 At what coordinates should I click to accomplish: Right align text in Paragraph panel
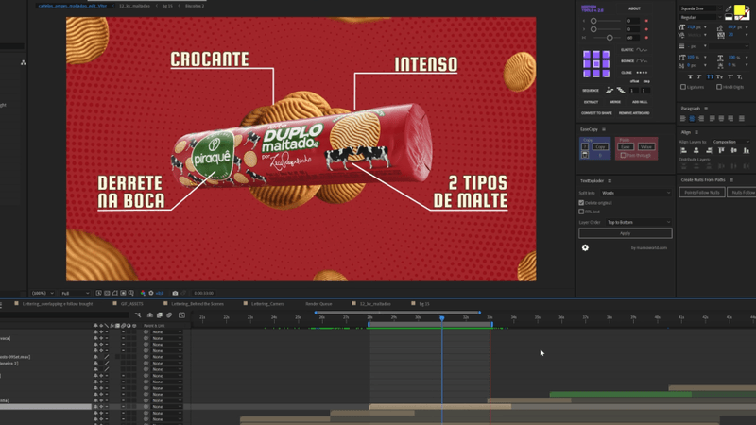(x=701, y=119)
